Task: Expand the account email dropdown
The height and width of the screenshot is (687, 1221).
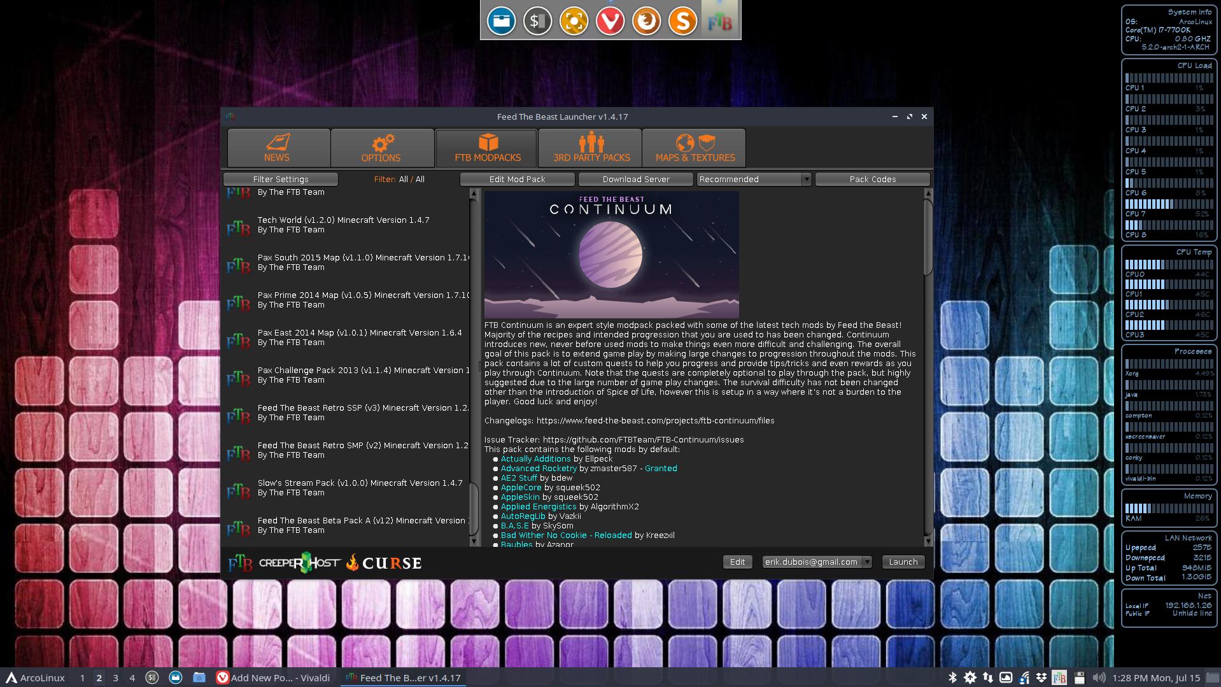Action: pos(817,562)
